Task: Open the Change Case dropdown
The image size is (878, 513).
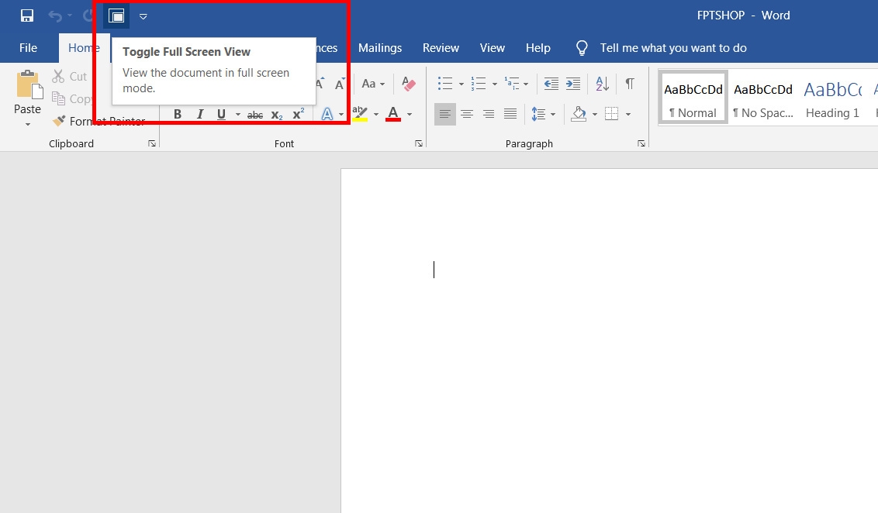Action: coord(375,84)
